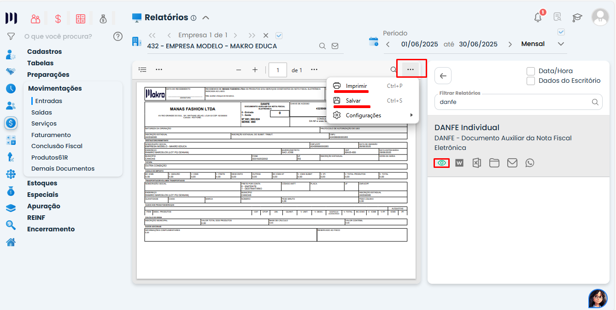Enable the Data/Hora checkbox
The image size is (616, 310).
coord(531,71)
